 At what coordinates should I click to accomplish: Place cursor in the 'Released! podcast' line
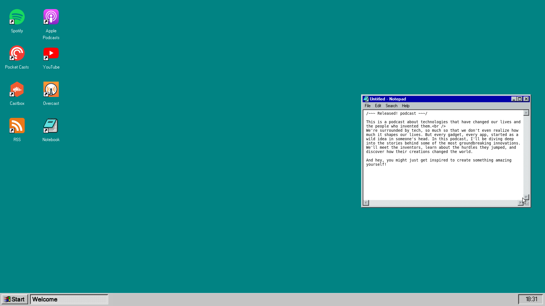pos(397,113)
